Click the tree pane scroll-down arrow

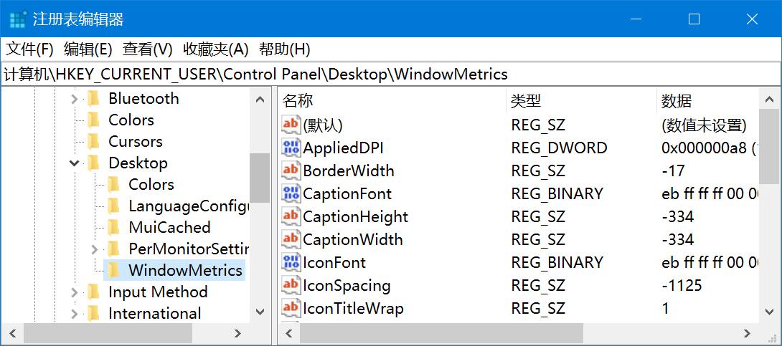[x=260, y=312]
